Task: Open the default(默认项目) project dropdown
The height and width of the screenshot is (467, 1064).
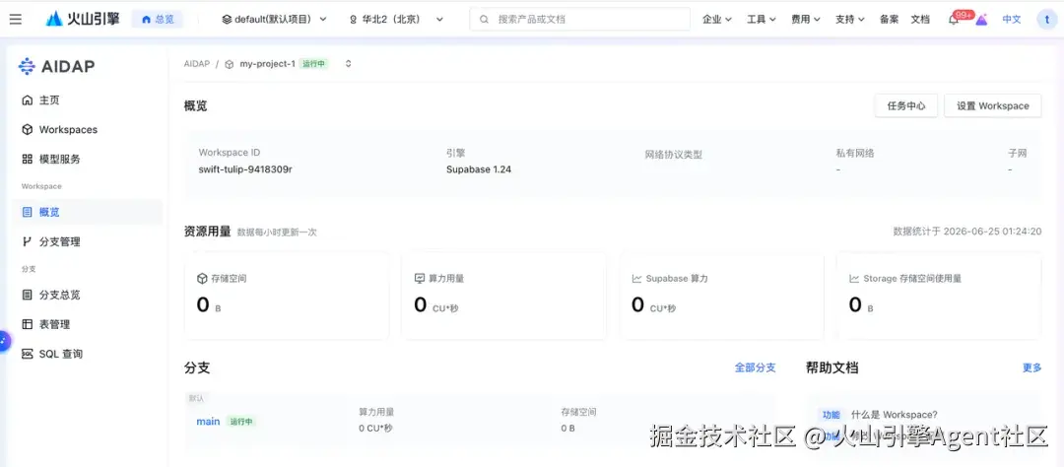Action: [x=274, y=19]
